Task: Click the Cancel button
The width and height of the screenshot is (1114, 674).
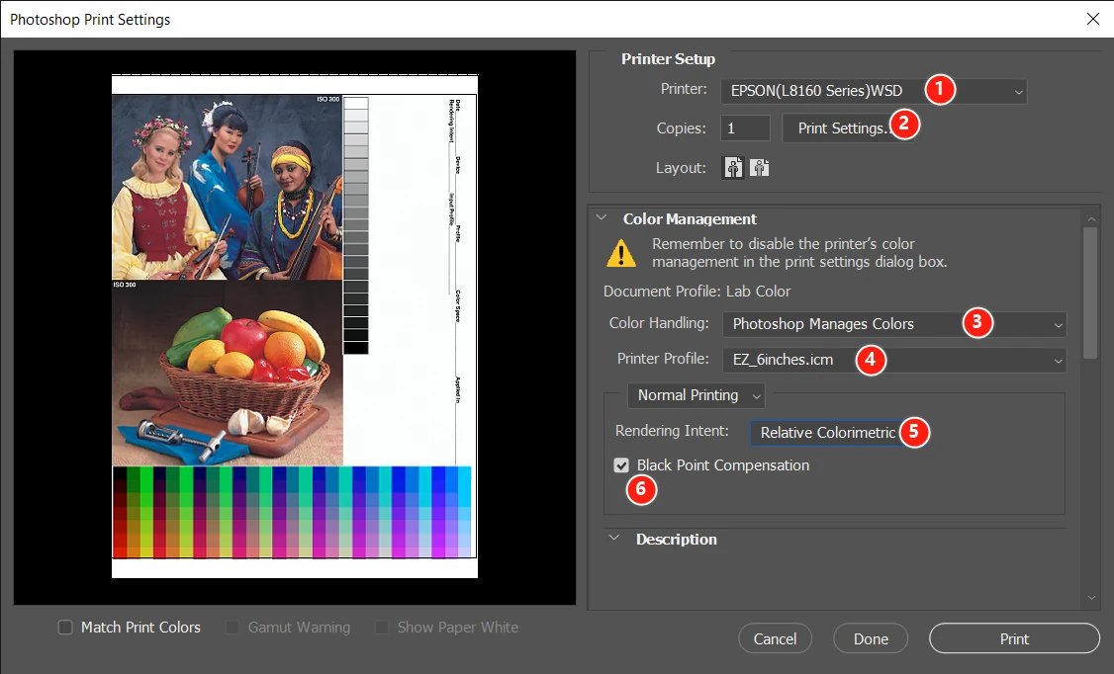Action: 775,638
